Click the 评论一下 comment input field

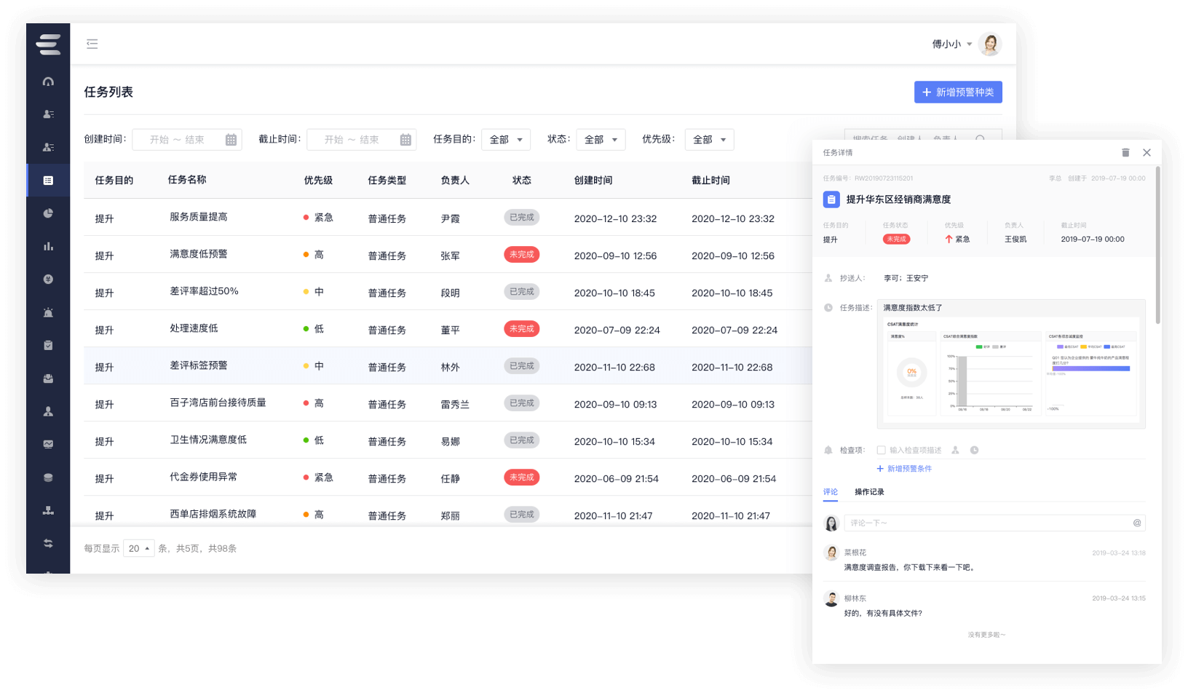[x=986, y=523]
